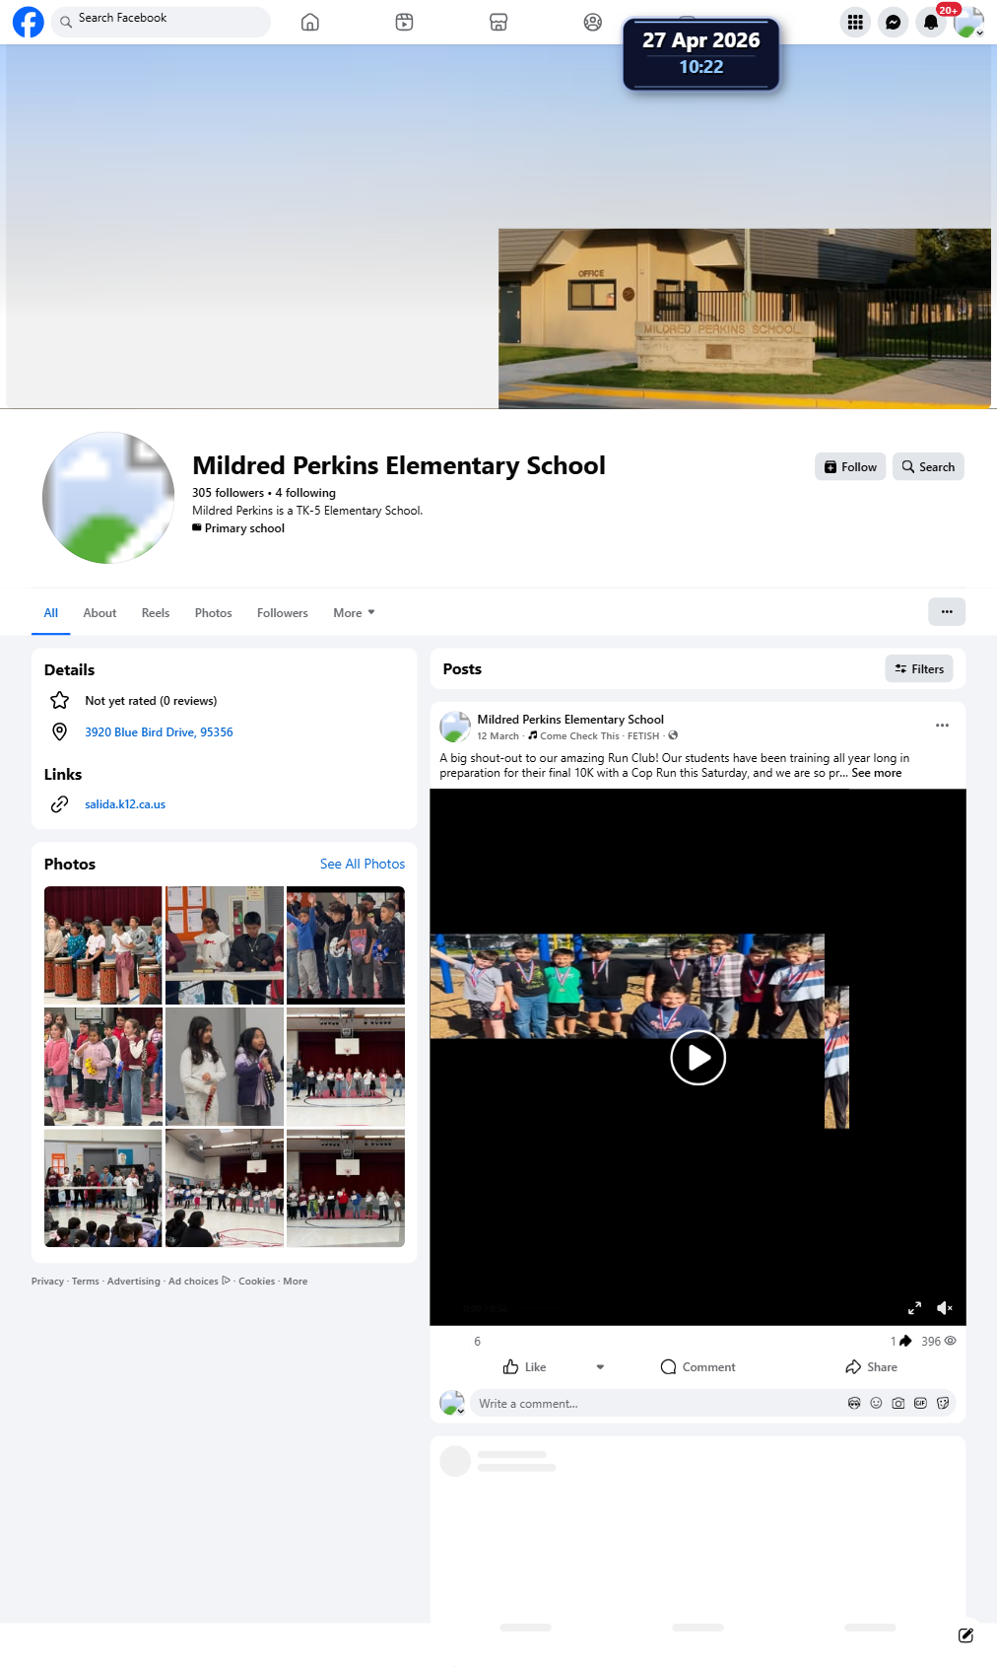Switch to the Followers tab
This screenshot has width=997, height=1667.
[283, 613]
